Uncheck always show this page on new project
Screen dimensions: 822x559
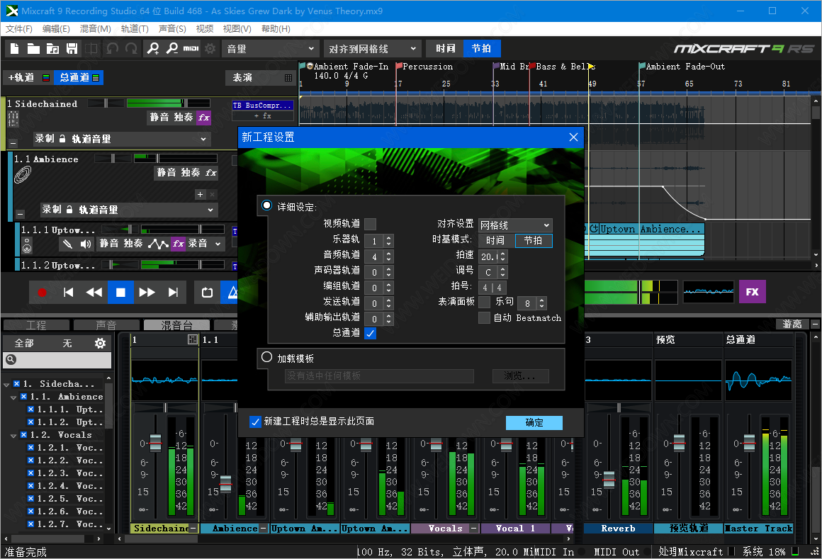coord(255,422)
